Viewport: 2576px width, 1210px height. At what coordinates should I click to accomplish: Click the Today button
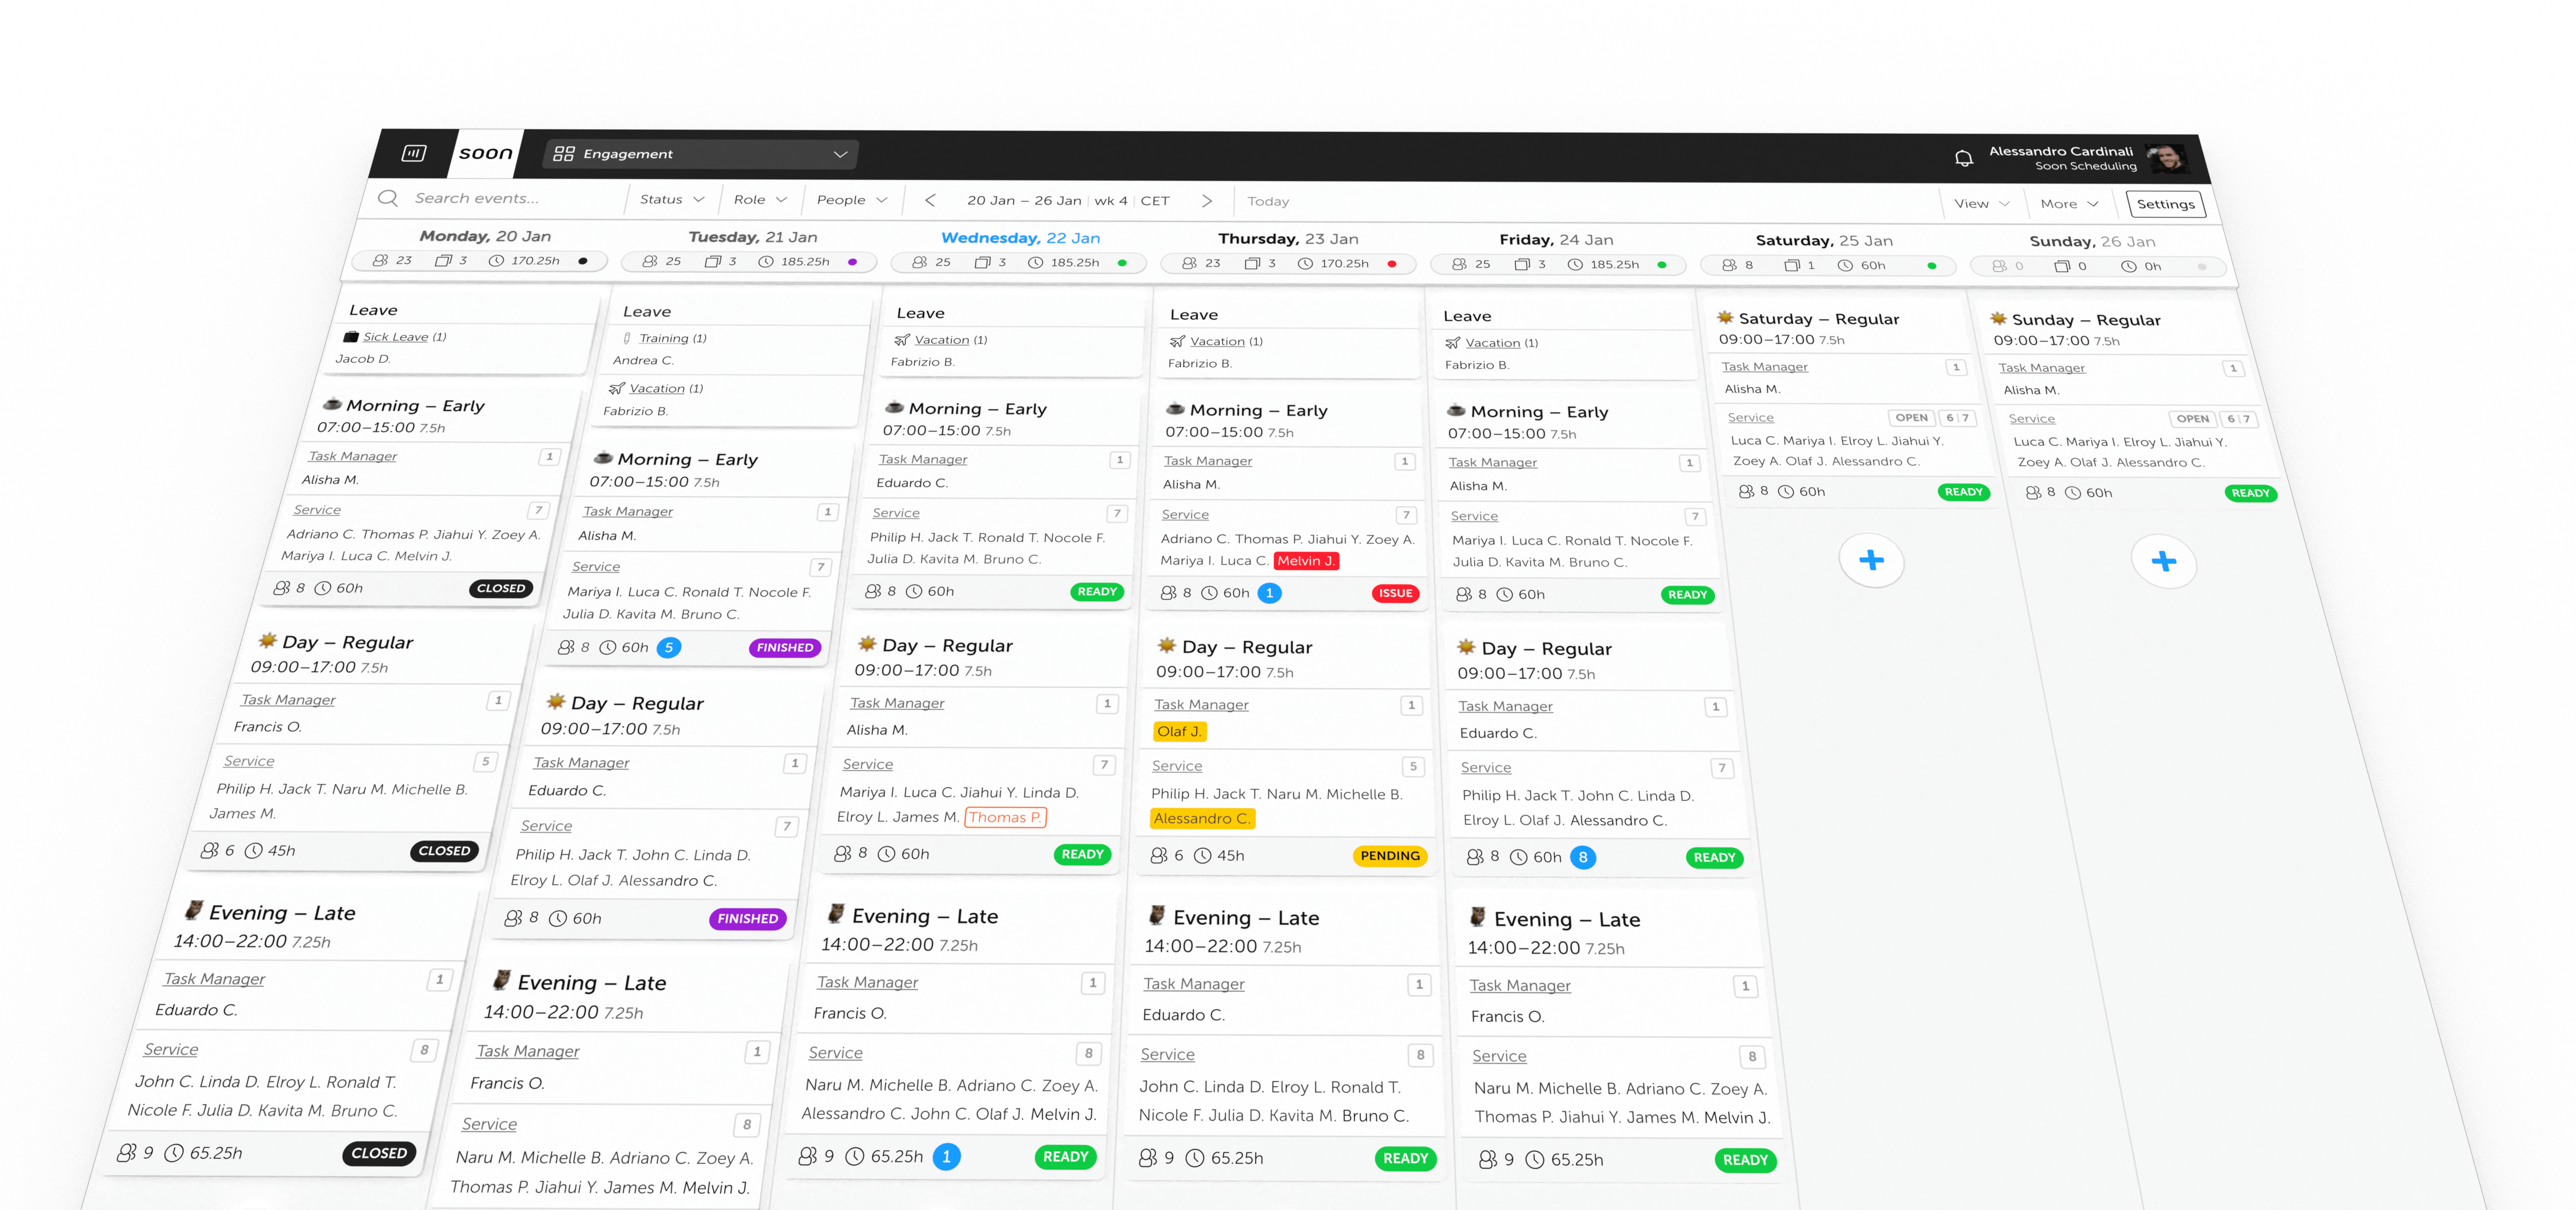coord(1268,202)
